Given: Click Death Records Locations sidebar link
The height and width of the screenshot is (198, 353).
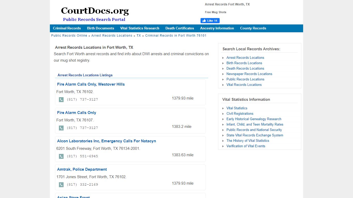Looking at the screenshot, I should pyautogui.click(x=245, y=69).
